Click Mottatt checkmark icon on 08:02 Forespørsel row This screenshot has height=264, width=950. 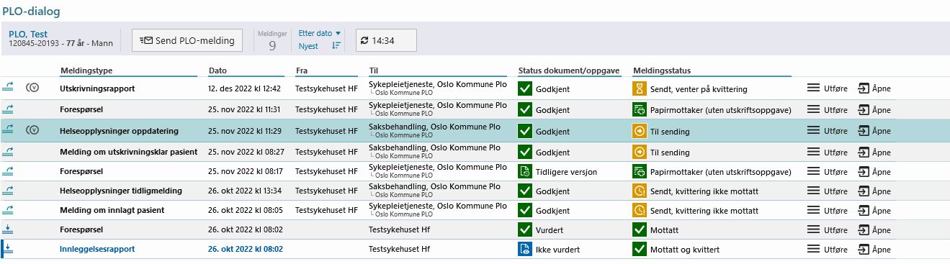coord(640,230)
